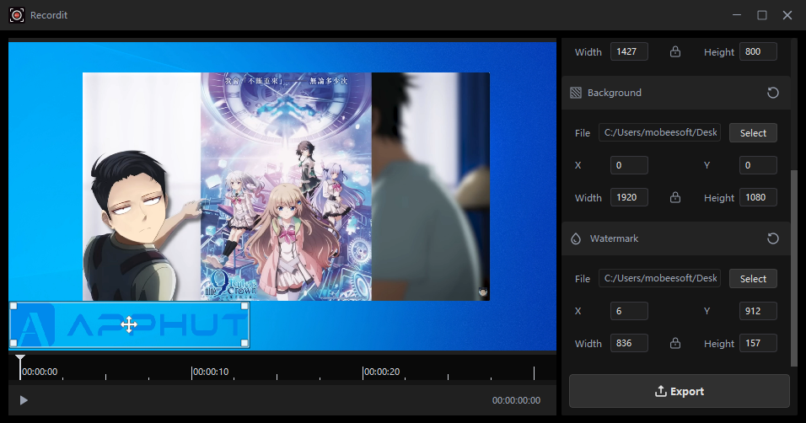This screenshot has width=806, height=423.
Task: Export the video project
Action: (x=679, y=391)
